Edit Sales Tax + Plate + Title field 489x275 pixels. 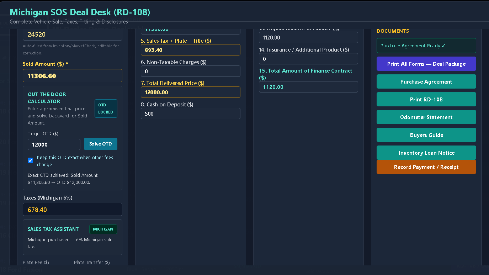[x=191, y=50]
